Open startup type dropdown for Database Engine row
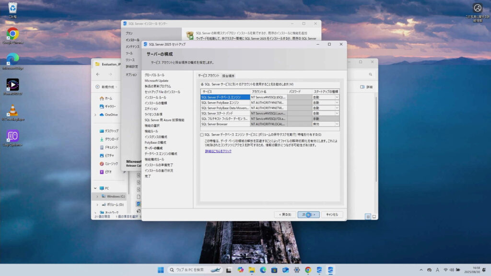Viewport: 491px width, 276px height. (x=337, y=97)
